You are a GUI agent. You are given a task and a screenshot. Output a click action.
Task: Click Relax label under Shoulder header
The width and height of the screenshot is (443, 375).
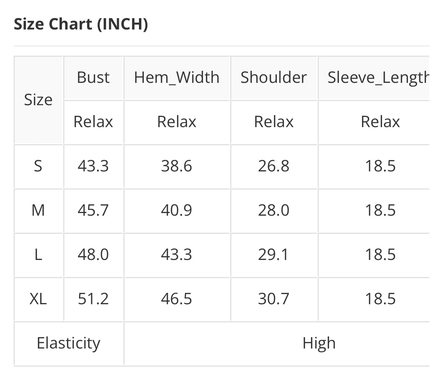[x=273, y=122]
